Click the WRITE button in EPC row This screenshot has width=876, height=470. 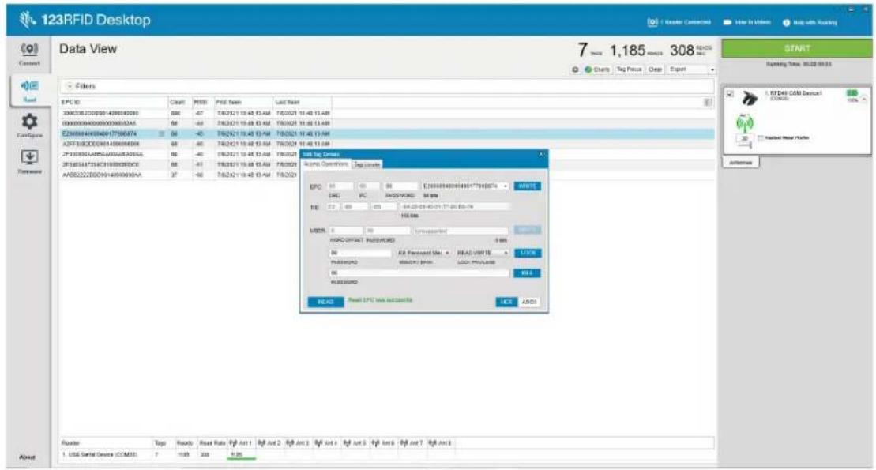527,186
